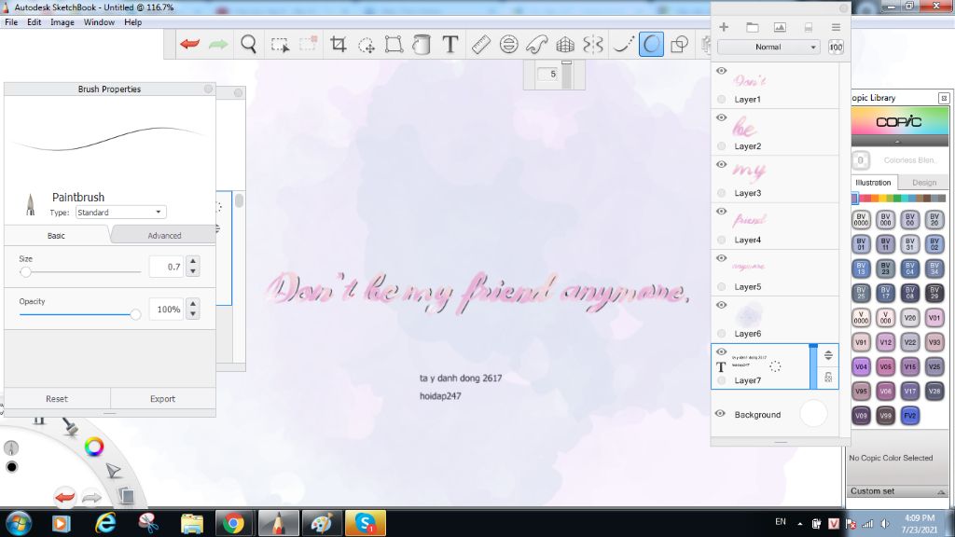Image resolution: width=955 pixels, height=537 pixels.
Task: Hide Layer7 using its eye icon
Action: pyautogui.click(x=721, y=351)
